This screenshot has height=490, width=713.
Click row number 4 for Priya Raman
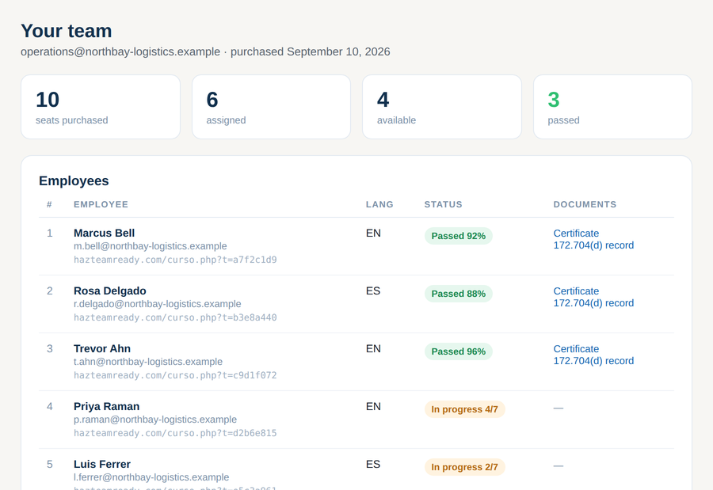(50, 406)
